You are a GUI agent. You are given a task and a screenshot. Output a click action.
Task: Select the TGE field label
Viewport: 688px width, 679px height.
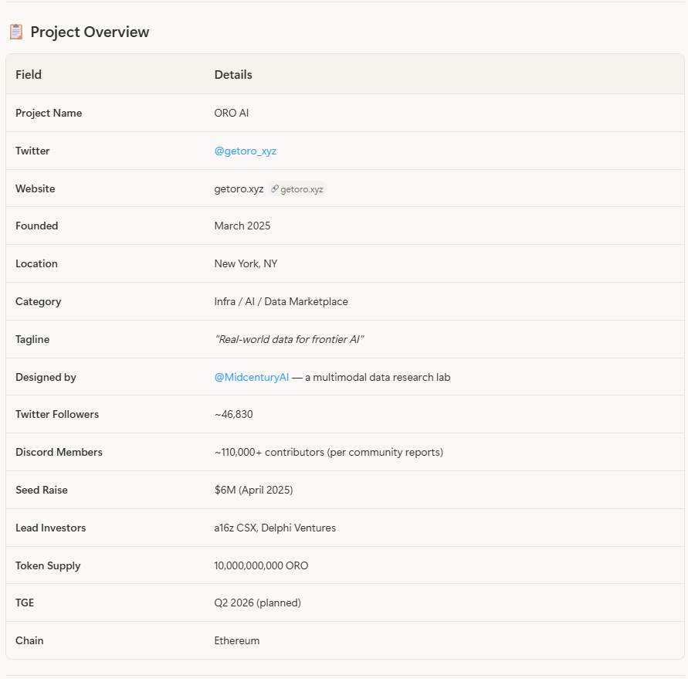click(25, 603)
